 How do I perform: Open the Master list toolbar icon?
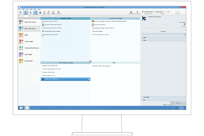point(44,13)
